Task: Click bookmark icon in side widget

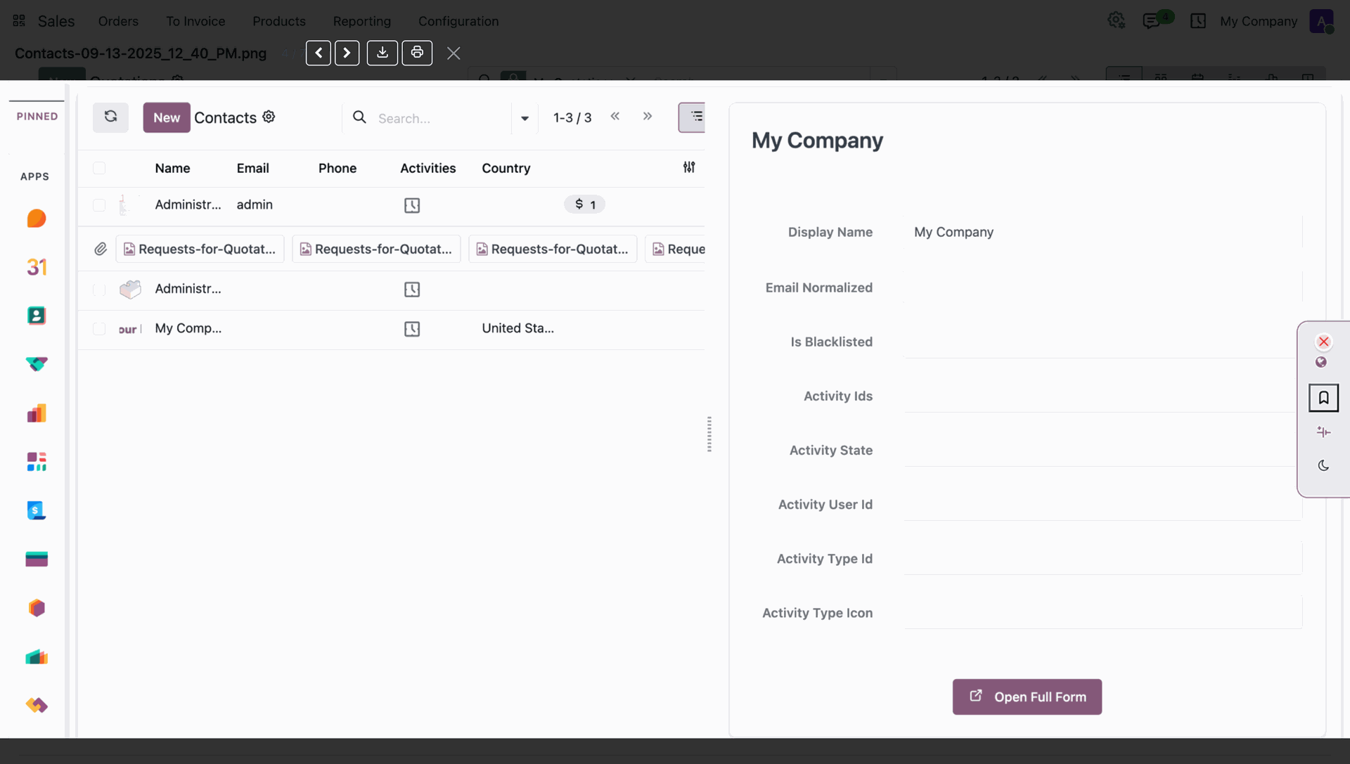Action: coord(1324,398)
